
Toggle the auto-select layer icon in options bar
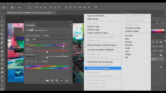pos(12,7)
